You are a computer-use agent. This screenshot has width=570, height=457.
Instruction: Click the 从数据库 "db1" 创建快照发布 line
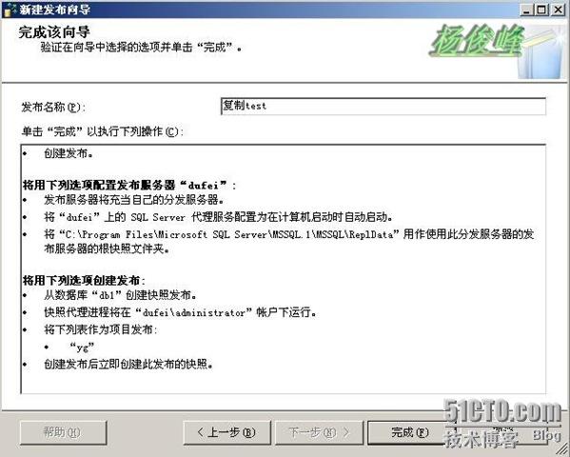click(120, 295)
